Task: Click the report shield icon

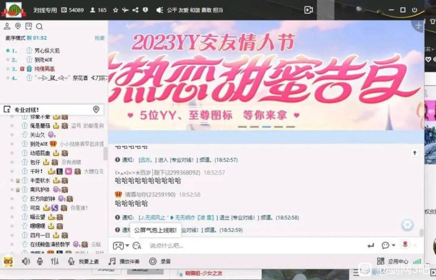Action: 145,10
